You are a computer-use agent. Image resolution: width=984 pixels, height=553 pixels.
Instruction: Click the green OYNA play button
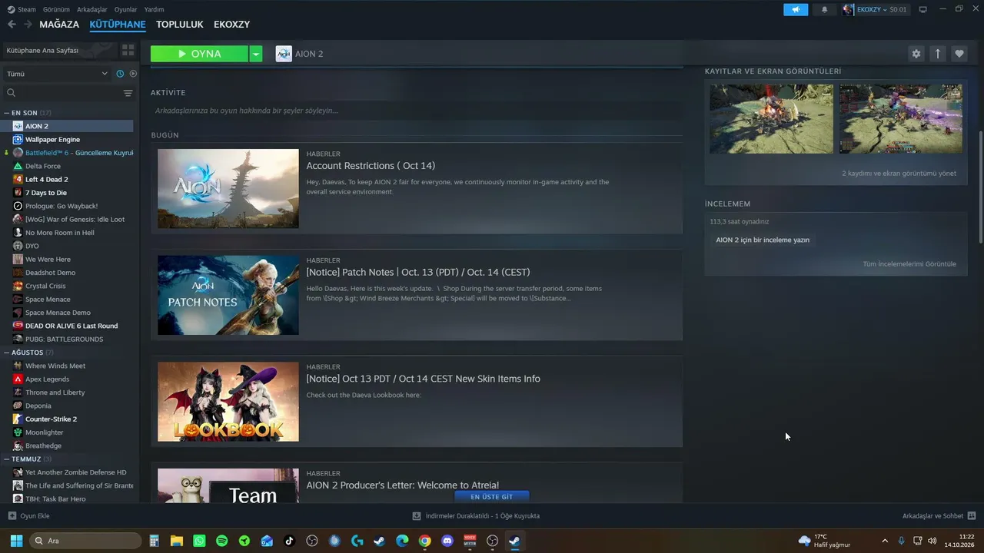pyautogui.click(x=199, y=54)
